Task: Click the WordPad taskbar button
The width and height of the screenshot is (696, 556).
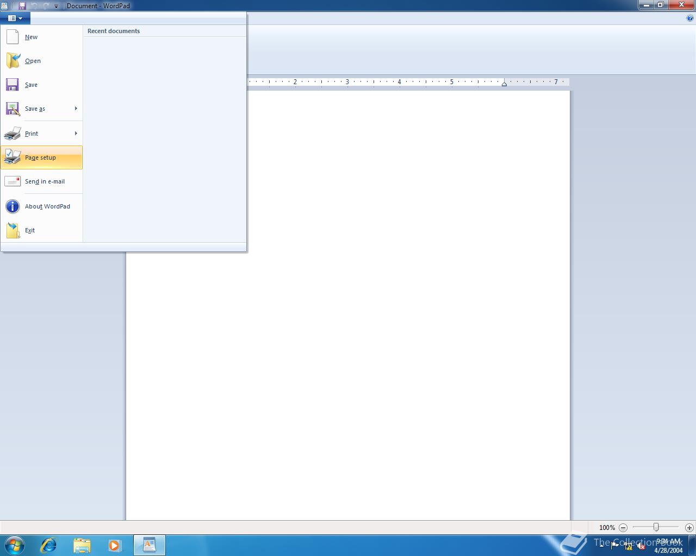Action: 149,545
